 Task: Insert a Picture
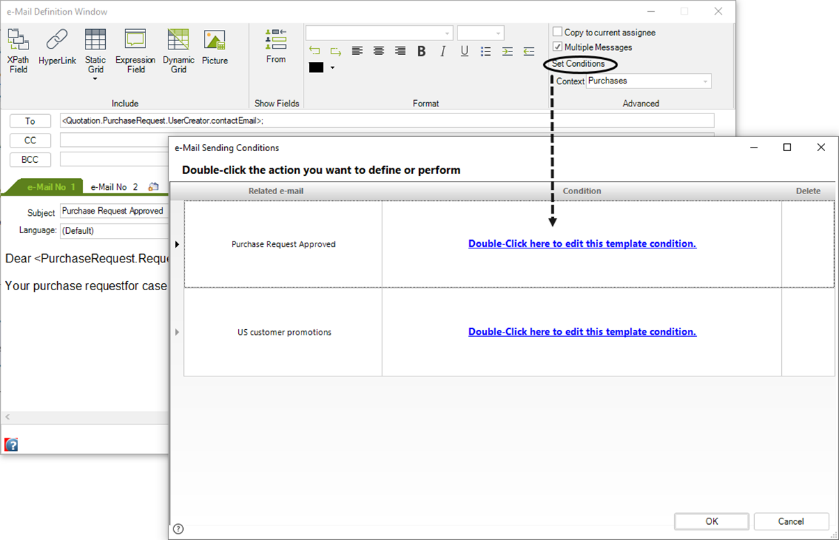click(x=214, y=47)
